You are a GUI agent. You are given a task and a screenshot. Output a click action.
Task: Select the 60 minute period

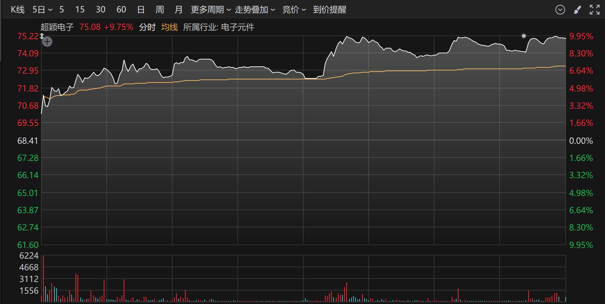pyautogui.click(x=121, y=10)
